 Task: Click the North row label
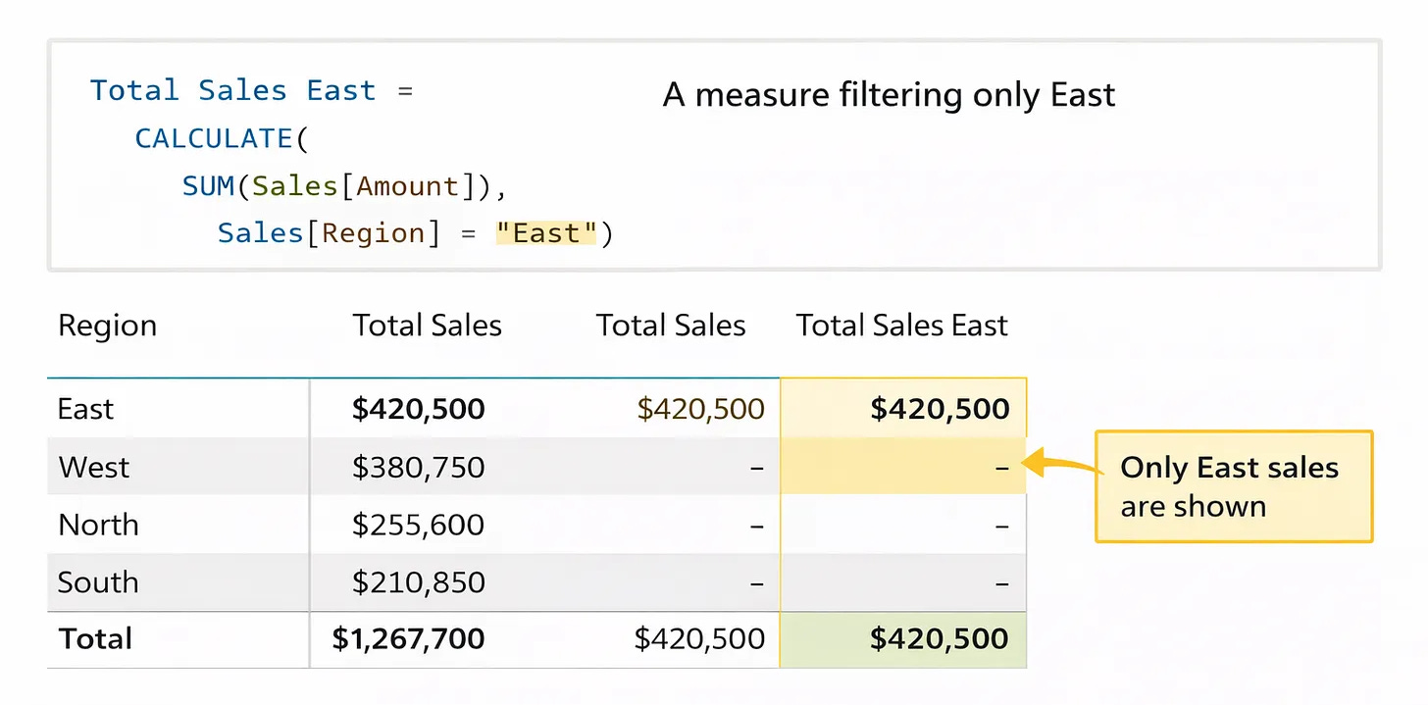point(98,525)
